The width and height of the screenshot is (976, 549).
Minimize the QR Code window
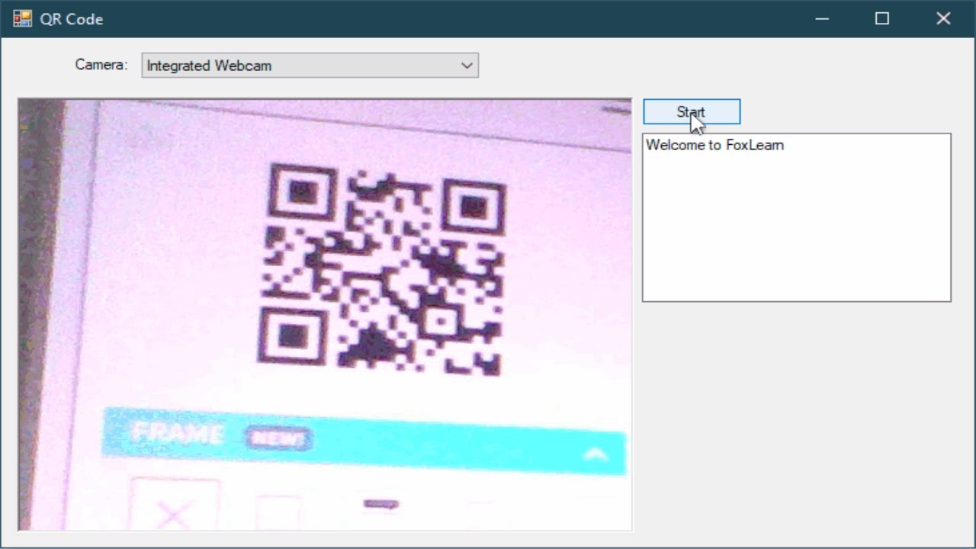coord(822,18)
